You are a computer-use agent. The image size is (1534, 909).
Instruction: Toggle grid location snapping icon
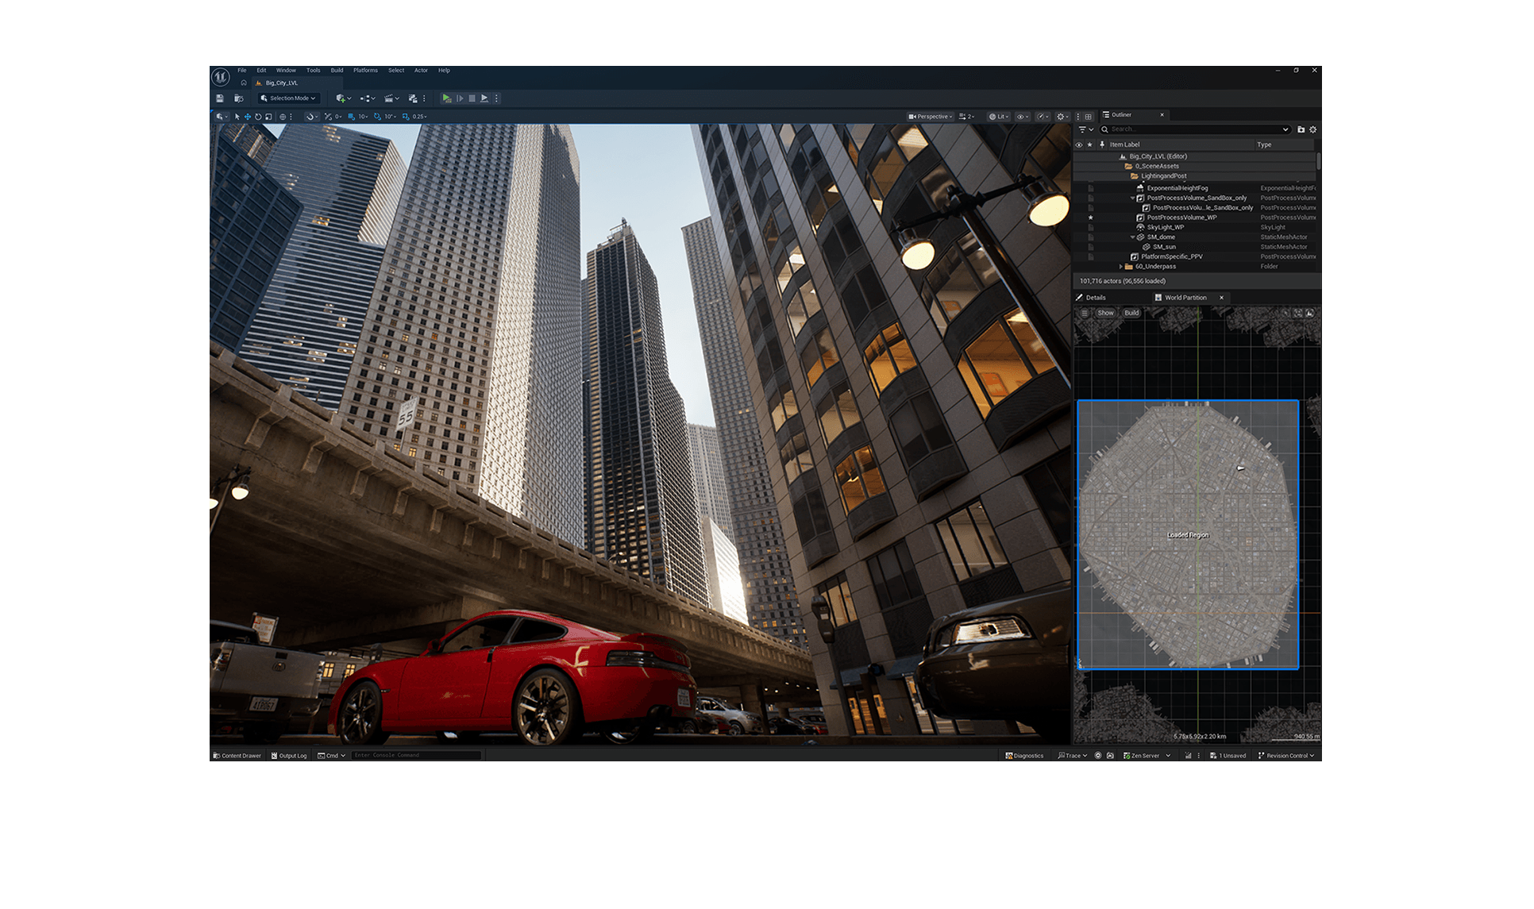[351, 117]
